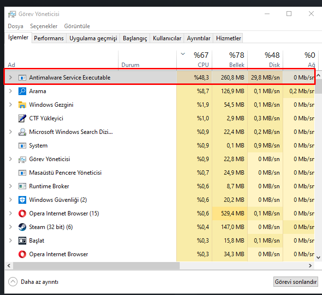The width and height of the screenshot is (322, 295).
Task: Open the Hizmetler tab
Action: click(228, 38)
